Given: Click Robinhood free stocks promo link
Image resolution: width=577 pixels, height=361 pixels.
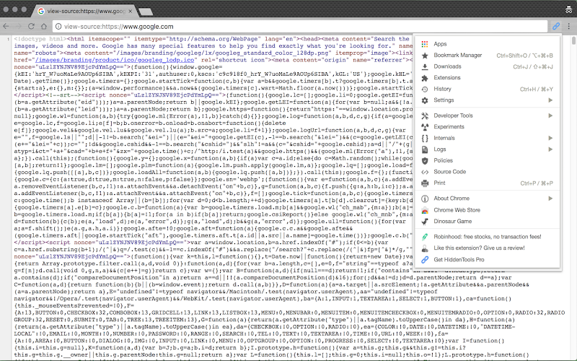Looking at the screenshot, I should coord(488,237).
